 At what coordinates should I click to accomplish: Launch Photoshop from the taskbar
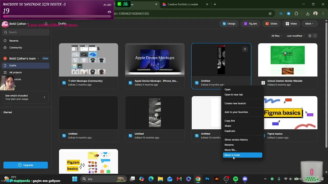point(207,179)
